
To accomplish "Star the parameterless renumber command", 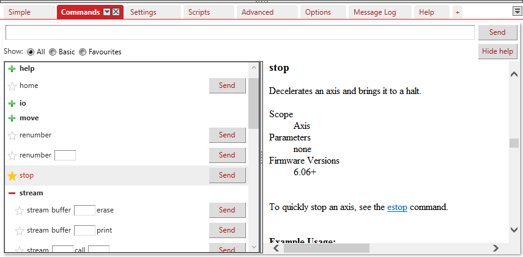I will point(12,136).
